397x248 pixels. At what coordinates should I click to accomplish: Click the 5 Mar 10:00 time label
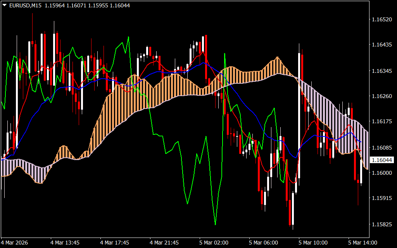pos(313,243)
